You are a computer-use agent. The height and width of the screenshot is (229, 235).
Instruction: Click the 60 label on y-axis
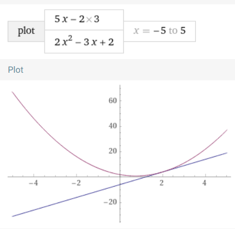click(113, 100)
